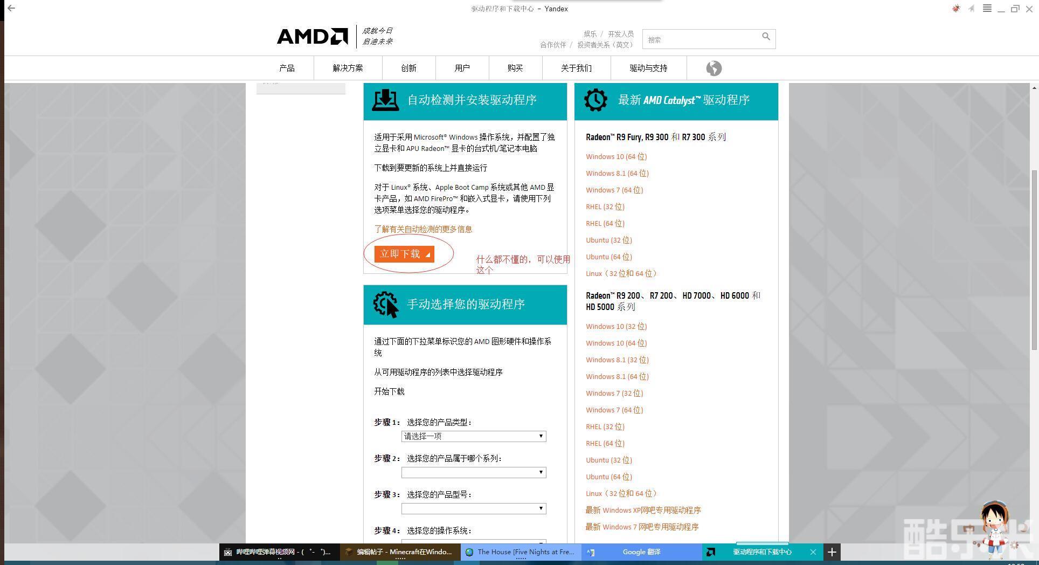Switch to The House Five Nights tab

click(x=521, y=552)
